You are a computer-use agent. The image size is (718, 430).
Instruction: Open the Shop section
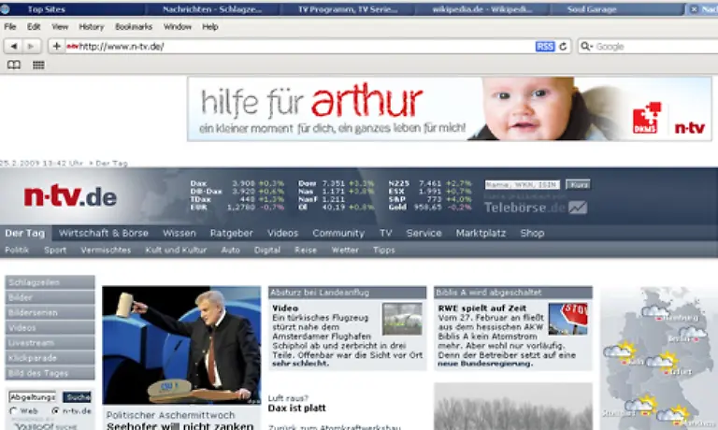click(532, 233)
